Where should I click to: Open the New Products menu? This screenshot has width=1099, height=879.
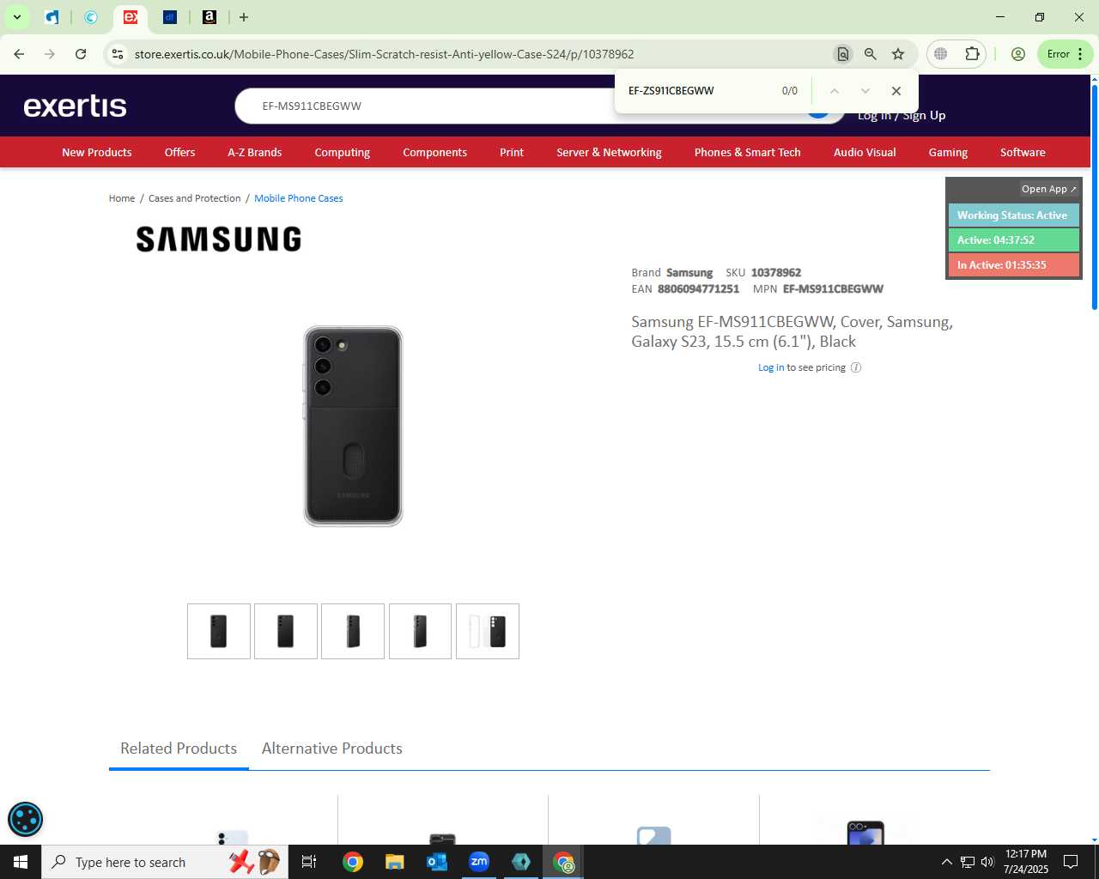(97, 152)
